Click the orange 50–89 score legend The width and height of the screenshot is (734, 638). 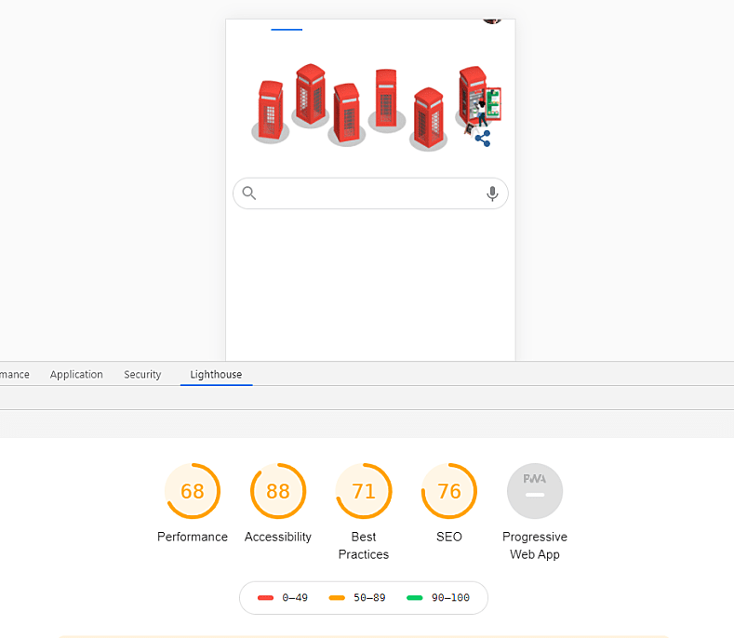point(357,598)
